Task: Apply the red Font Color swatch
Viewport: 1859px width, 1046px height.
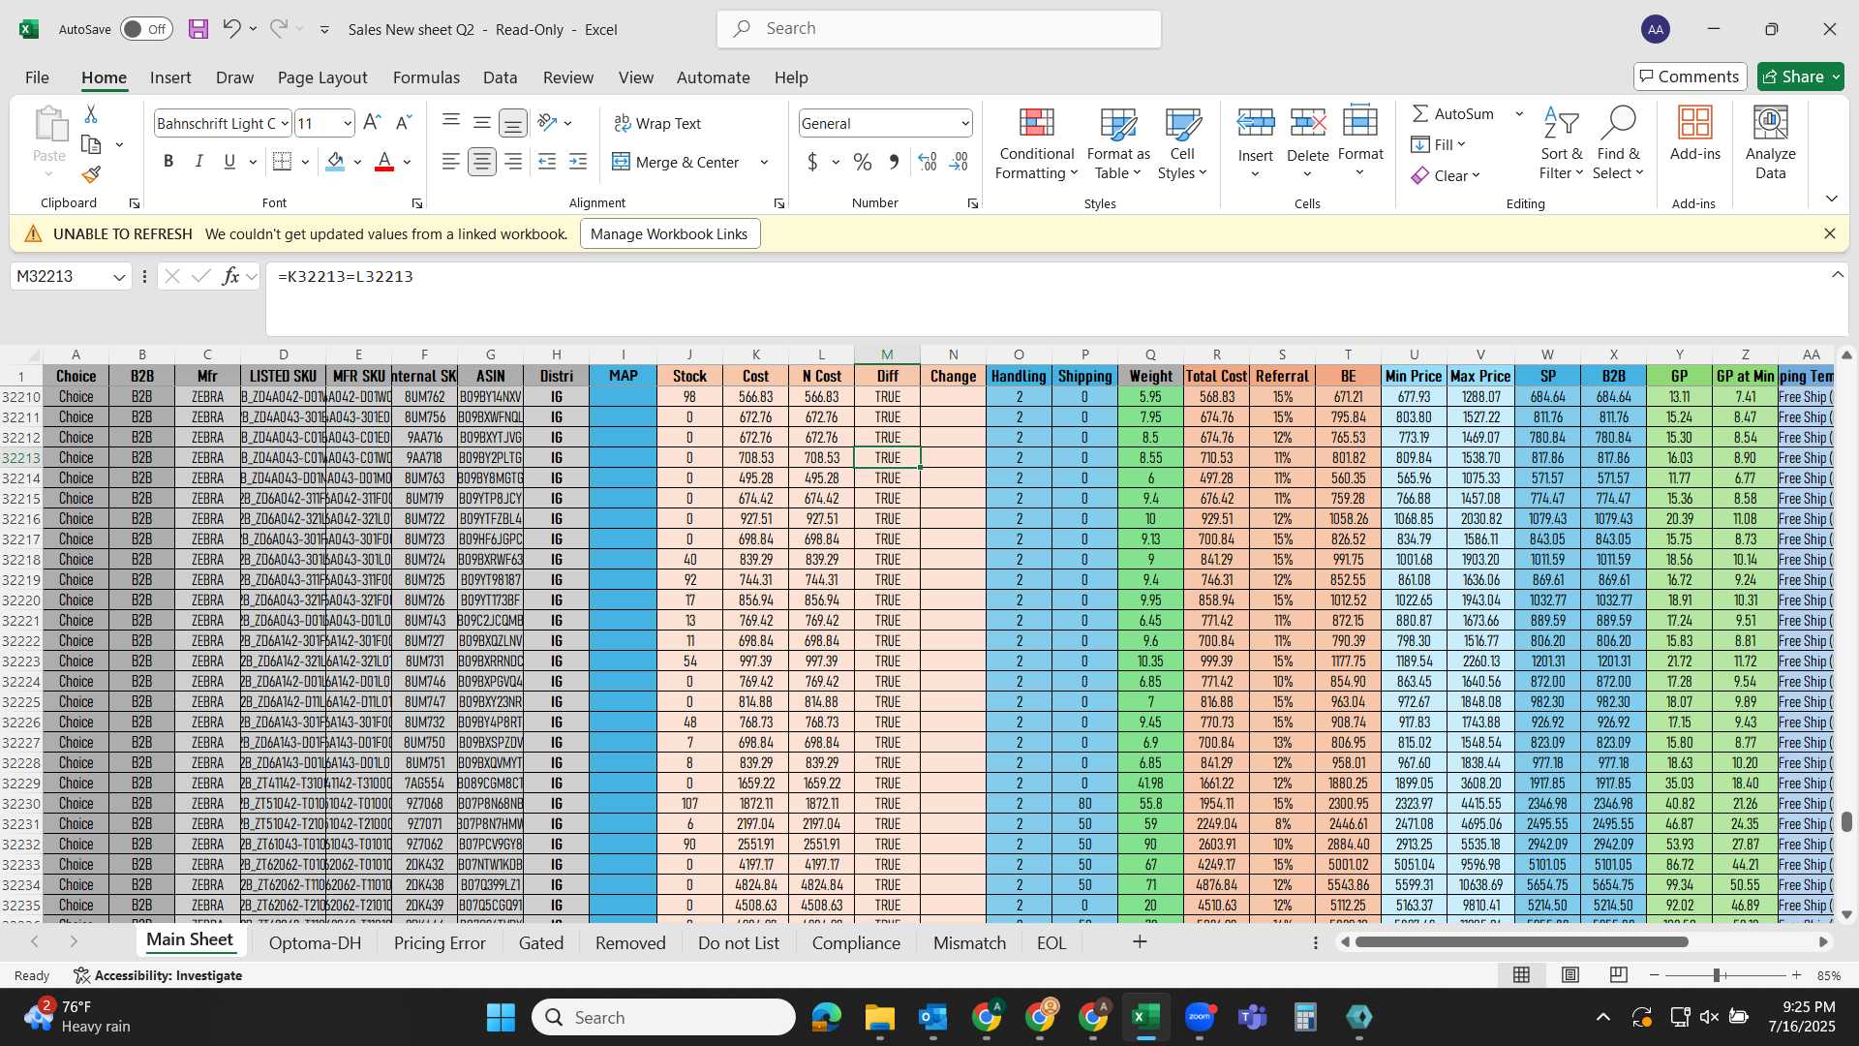Action: click(x=384, y=162)
